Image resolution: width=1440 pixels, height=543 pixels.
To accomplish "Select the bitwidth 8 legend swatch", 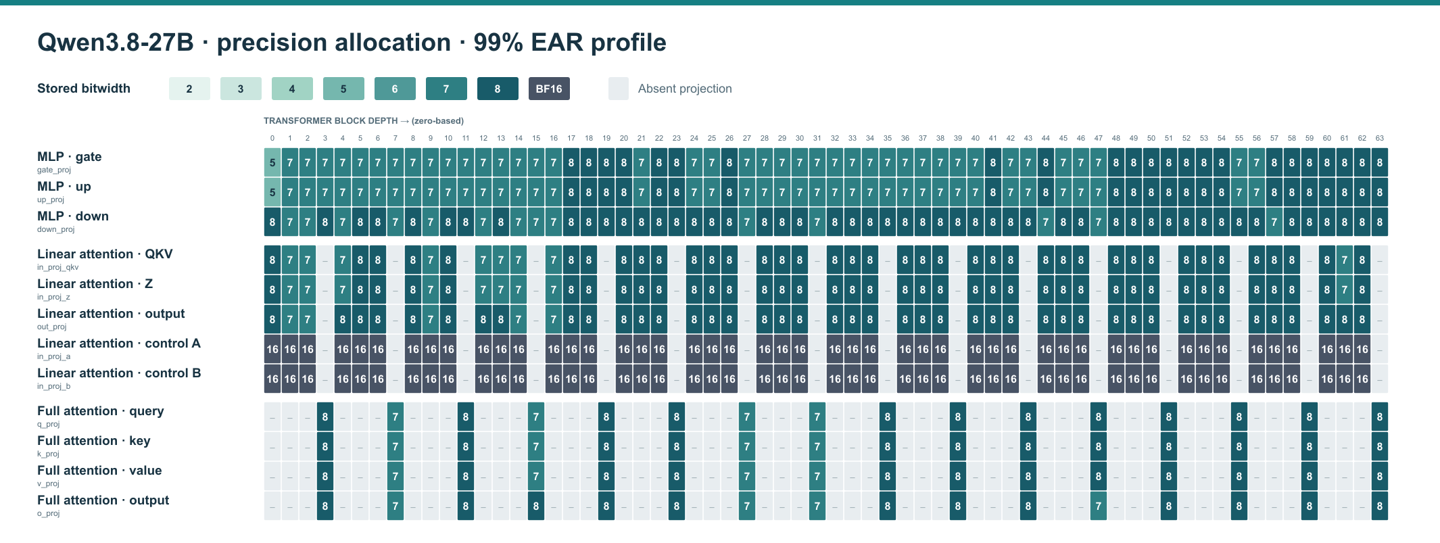I will coord(498,89).
